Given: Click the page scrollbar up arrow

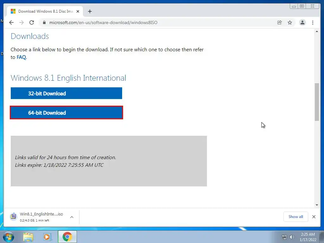Looking at the screenshot, I should [317, 31].
